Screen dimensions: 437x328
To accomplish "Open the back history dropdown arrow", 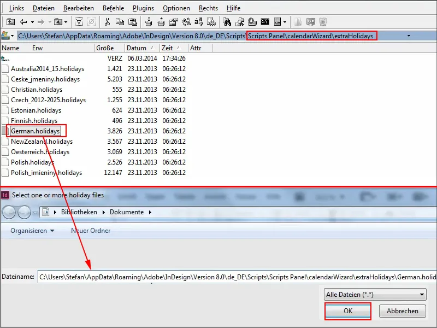I will [x=32, y=22].
